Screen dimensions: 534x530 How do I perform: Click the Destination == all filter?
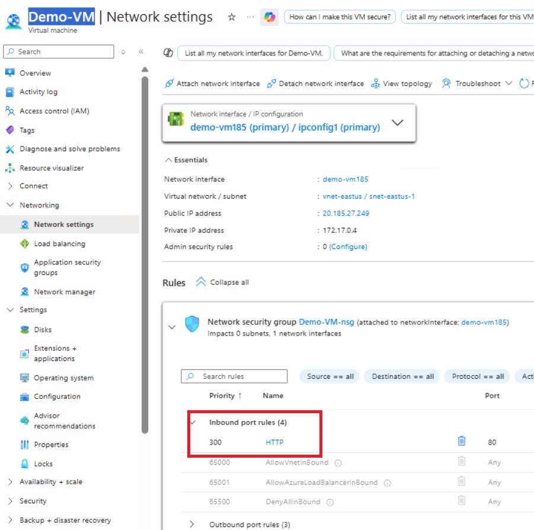pos(402,376)
